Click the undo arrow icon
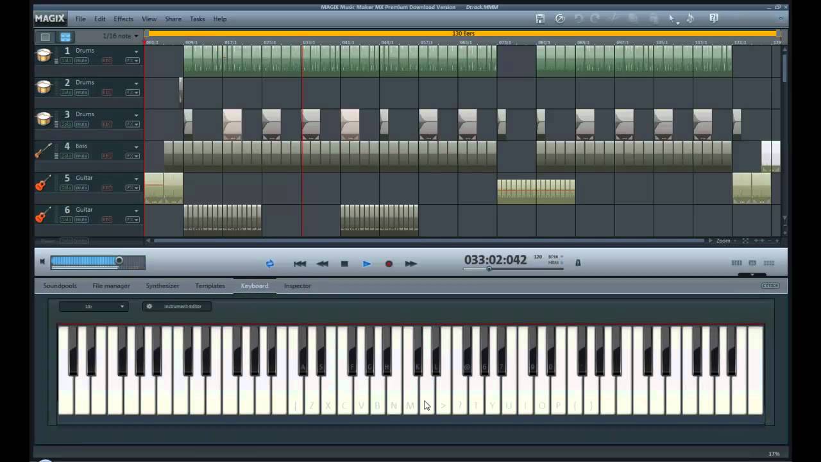The image size is (821, 462). click(579, 19)
